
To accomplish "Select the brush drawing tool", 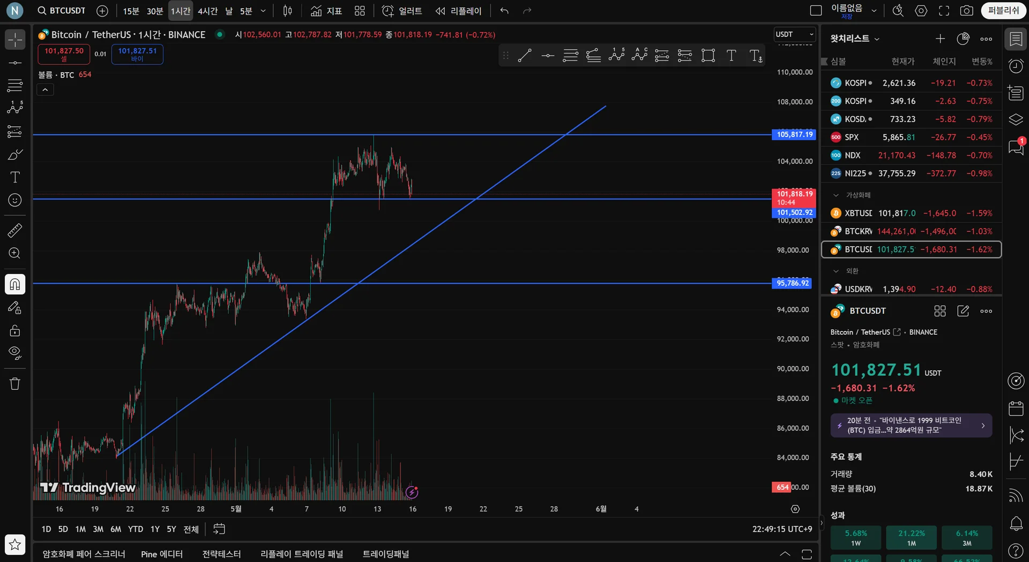I will tap(15, 155).
